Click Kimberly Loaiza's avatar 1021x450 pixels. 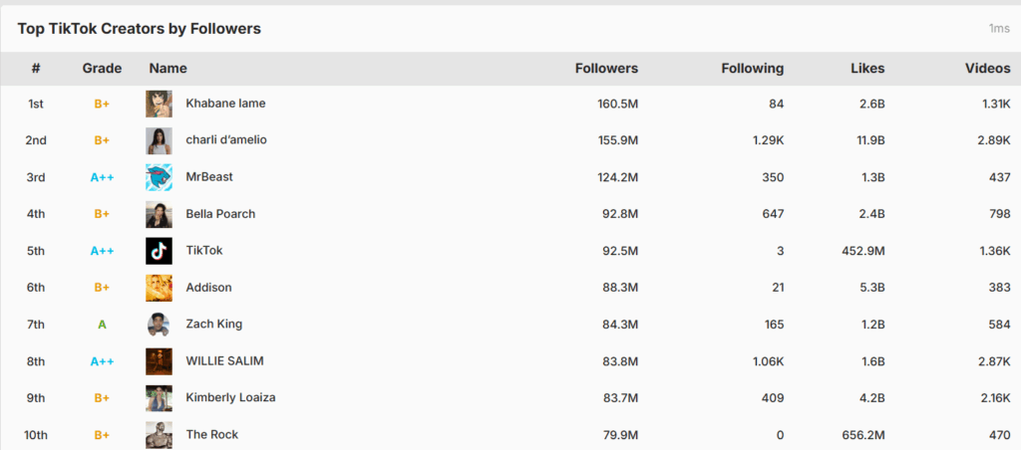(x=159, y=398)
